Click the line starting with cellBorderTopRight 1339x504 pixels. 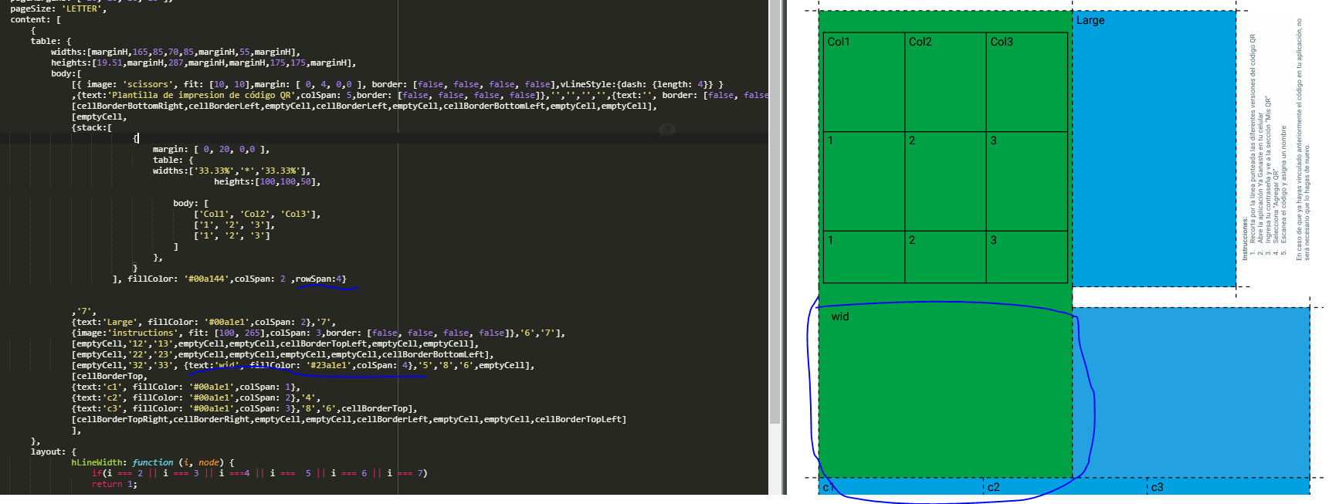click(349, 420)
